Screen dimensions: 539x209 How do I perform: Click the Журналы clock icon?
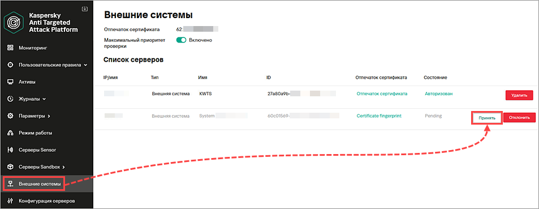coord(10,99)
